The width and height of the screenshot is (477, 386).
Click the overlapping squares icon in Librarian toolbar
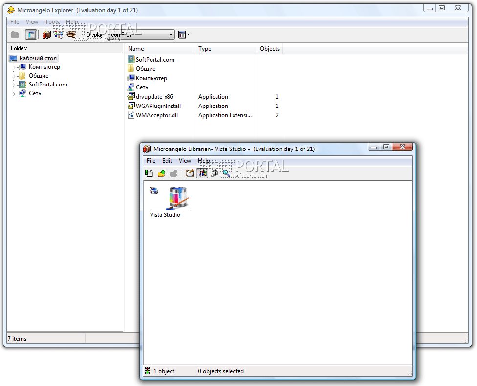pyautogui.click(x=215, y=173)
